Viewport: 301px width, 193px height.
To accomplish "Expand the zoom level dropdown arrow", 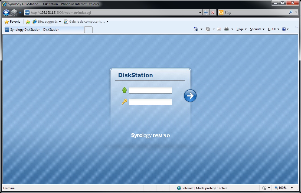I will (x=292, y=188).
